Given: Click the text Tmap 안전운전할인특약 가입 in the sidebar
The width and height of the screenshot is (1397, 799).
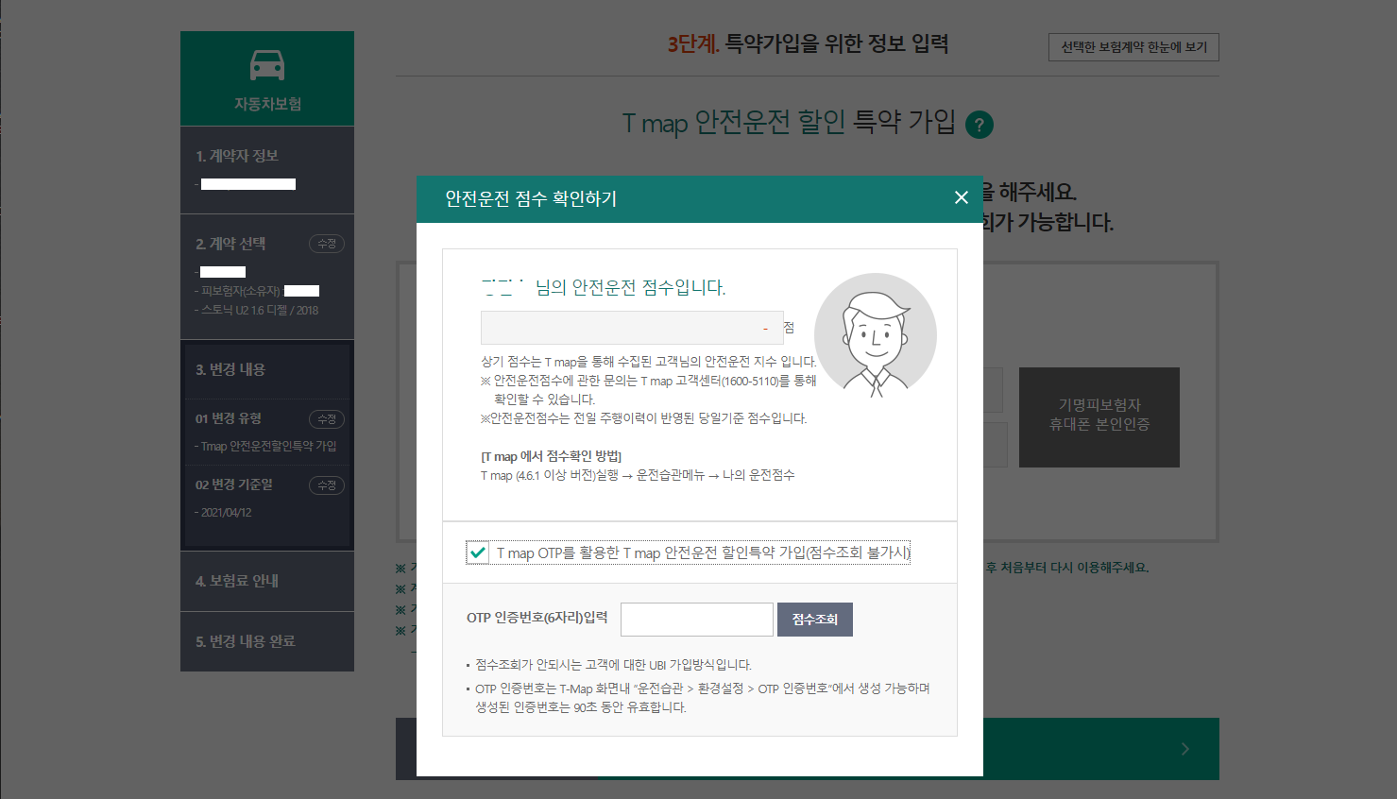Looking at the screenshot, I should click(x=268, y=447).
